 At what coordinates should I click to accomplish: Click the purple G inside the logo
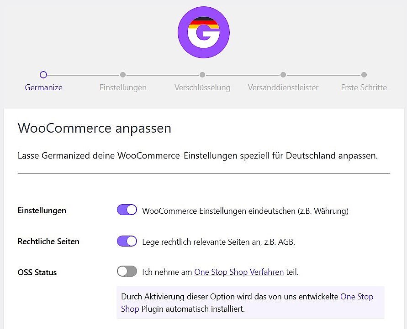203,33
